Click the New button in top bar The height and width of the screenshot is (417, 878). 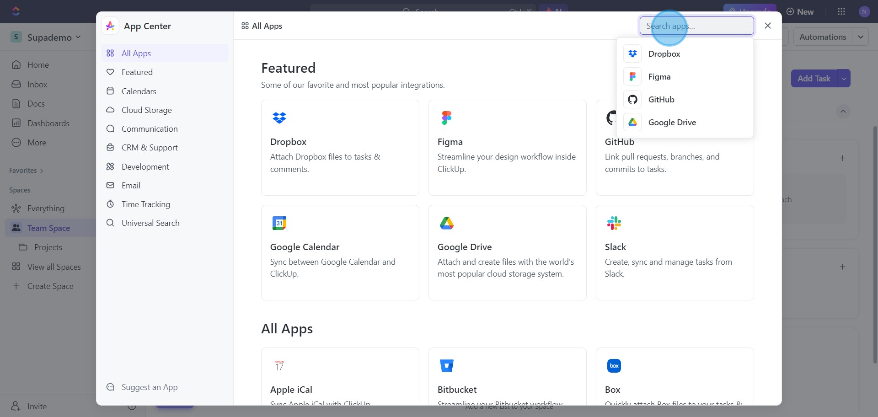point(800,12)
